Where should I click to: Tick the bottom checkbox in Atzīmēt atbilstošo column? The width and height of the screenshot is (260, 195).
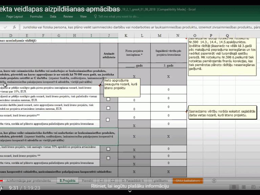point(108,158)
